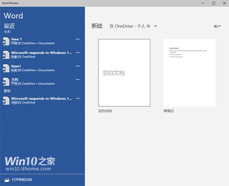This screenshot has width=229, height=186.
Task: Open more options for today's Microsoft responds document
Action: (x=78, y=53)
